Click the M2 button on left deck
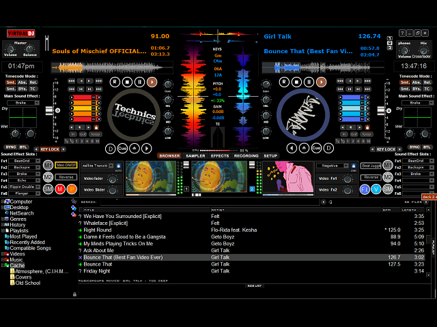This screenshot has width=437, height=327. pyautogui.click(x=48, y=177)
